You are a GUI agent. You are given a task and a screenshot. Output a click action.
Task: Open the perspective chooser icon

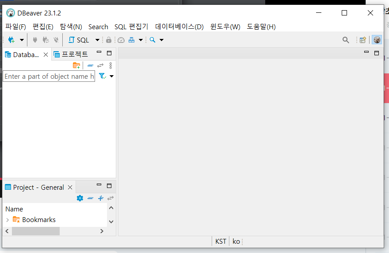(363, 40)
